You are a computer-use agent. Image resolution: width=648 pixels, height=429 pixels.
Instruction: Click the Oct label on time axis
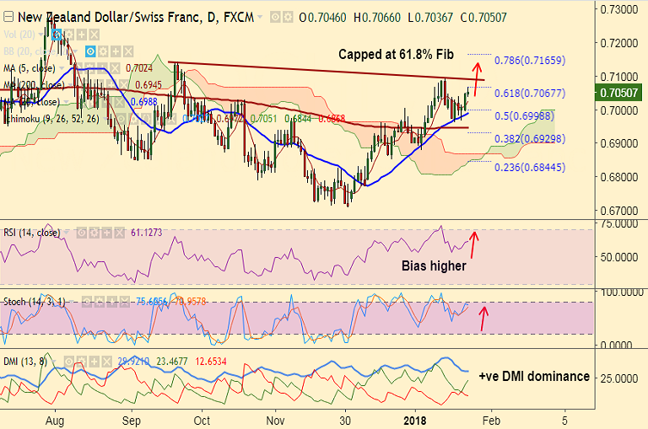point(202,421)
